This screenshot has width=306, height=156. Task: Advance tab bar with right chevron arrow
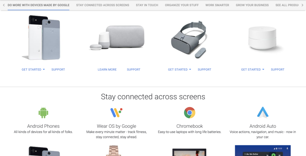[x=302, y=5]
